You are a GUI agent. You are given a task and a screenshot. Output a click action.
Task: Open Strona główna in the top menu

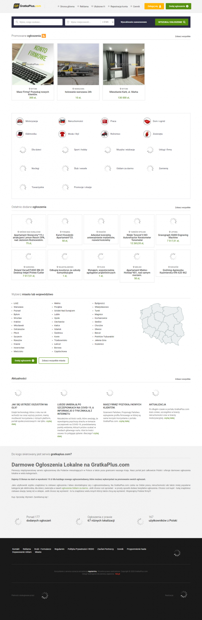click(67, 6)
